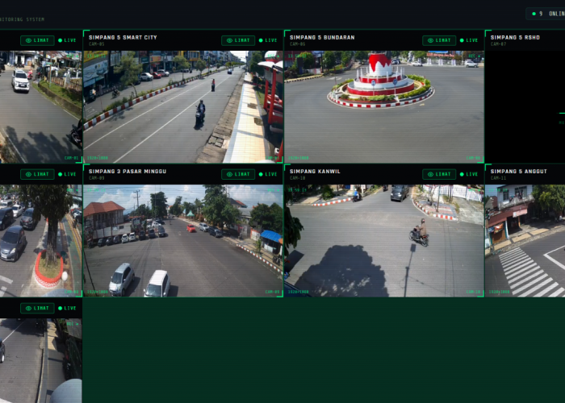Click LIHAT on the CAM-08 camera card
565x403 pixels.
pyautogui.click(x=37, y=174)
